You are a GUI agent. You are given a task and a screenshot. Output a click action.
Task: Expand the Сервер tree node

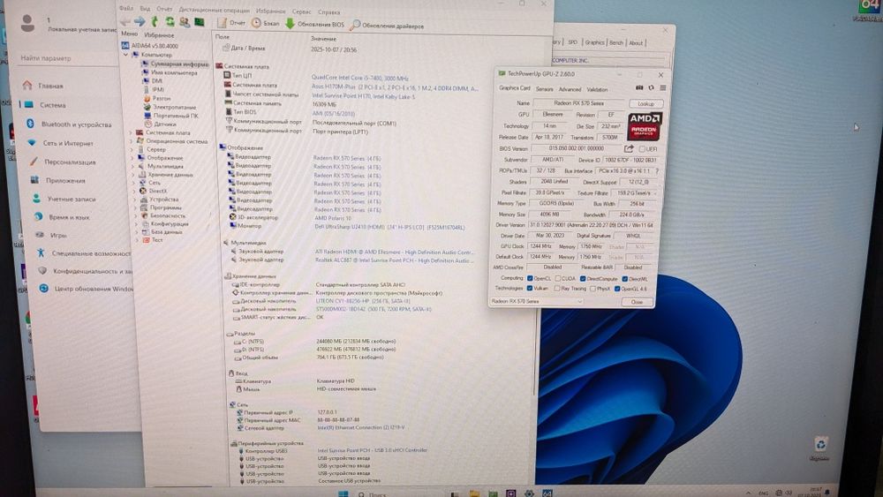click(x=132, y=150)
